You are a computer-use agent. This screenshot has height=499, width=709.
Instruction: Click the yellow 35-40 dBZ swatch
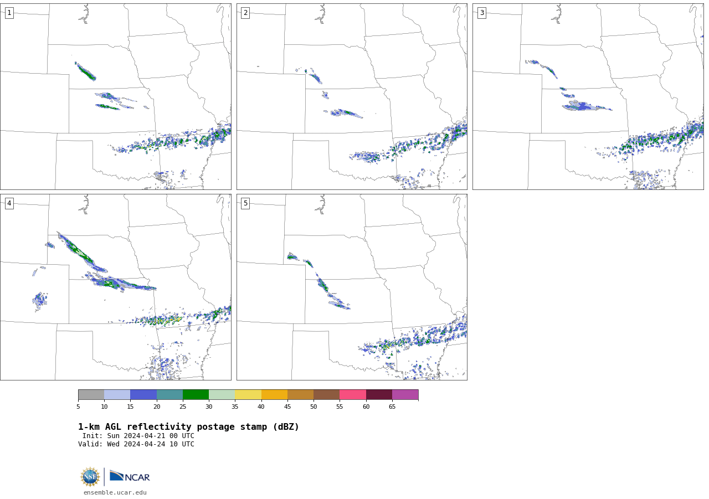pos(248,394)
